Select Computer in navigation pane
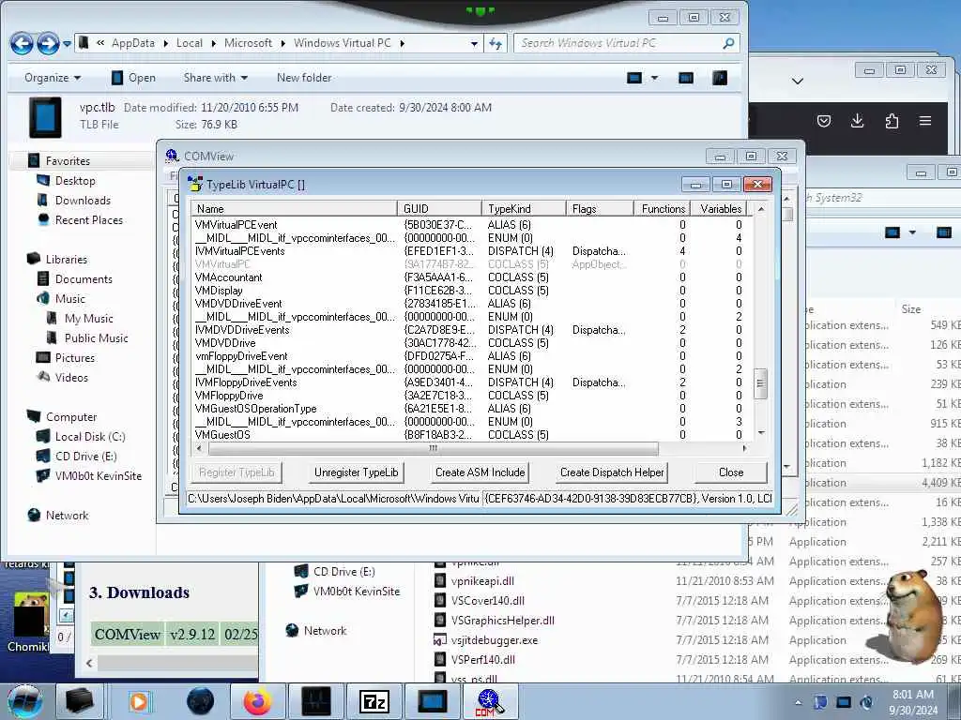 [71, 417]
